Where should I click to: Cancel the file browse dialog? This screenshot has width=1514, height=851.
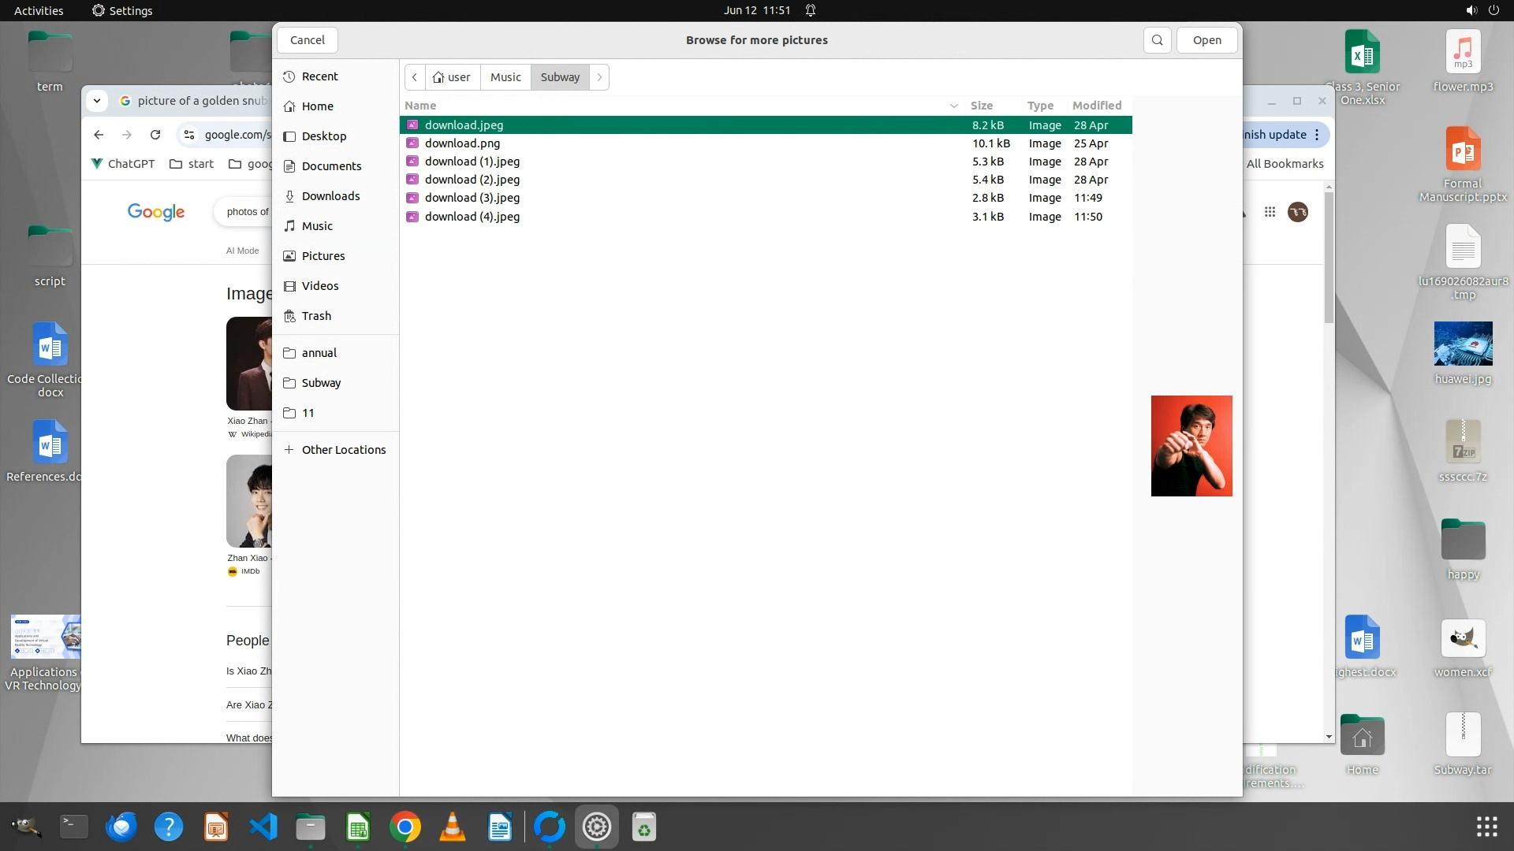[x=307, y=40]
